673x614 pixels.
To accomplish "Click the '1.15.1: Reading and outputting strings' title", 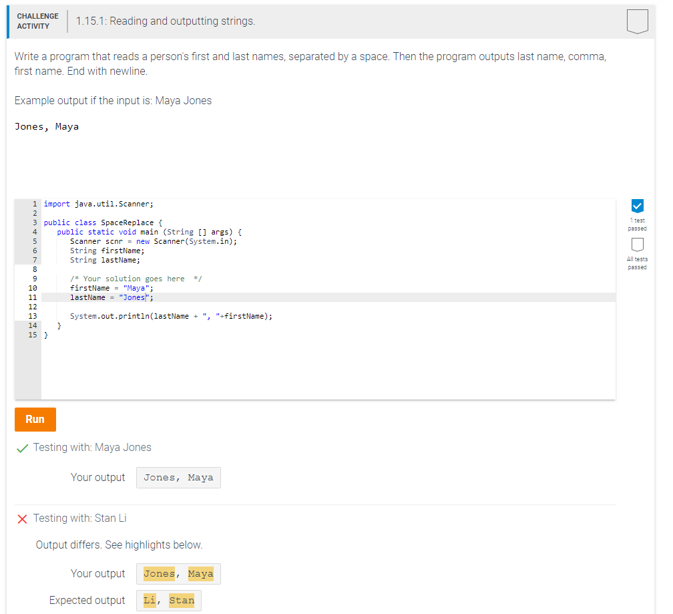I will point(166,21).
